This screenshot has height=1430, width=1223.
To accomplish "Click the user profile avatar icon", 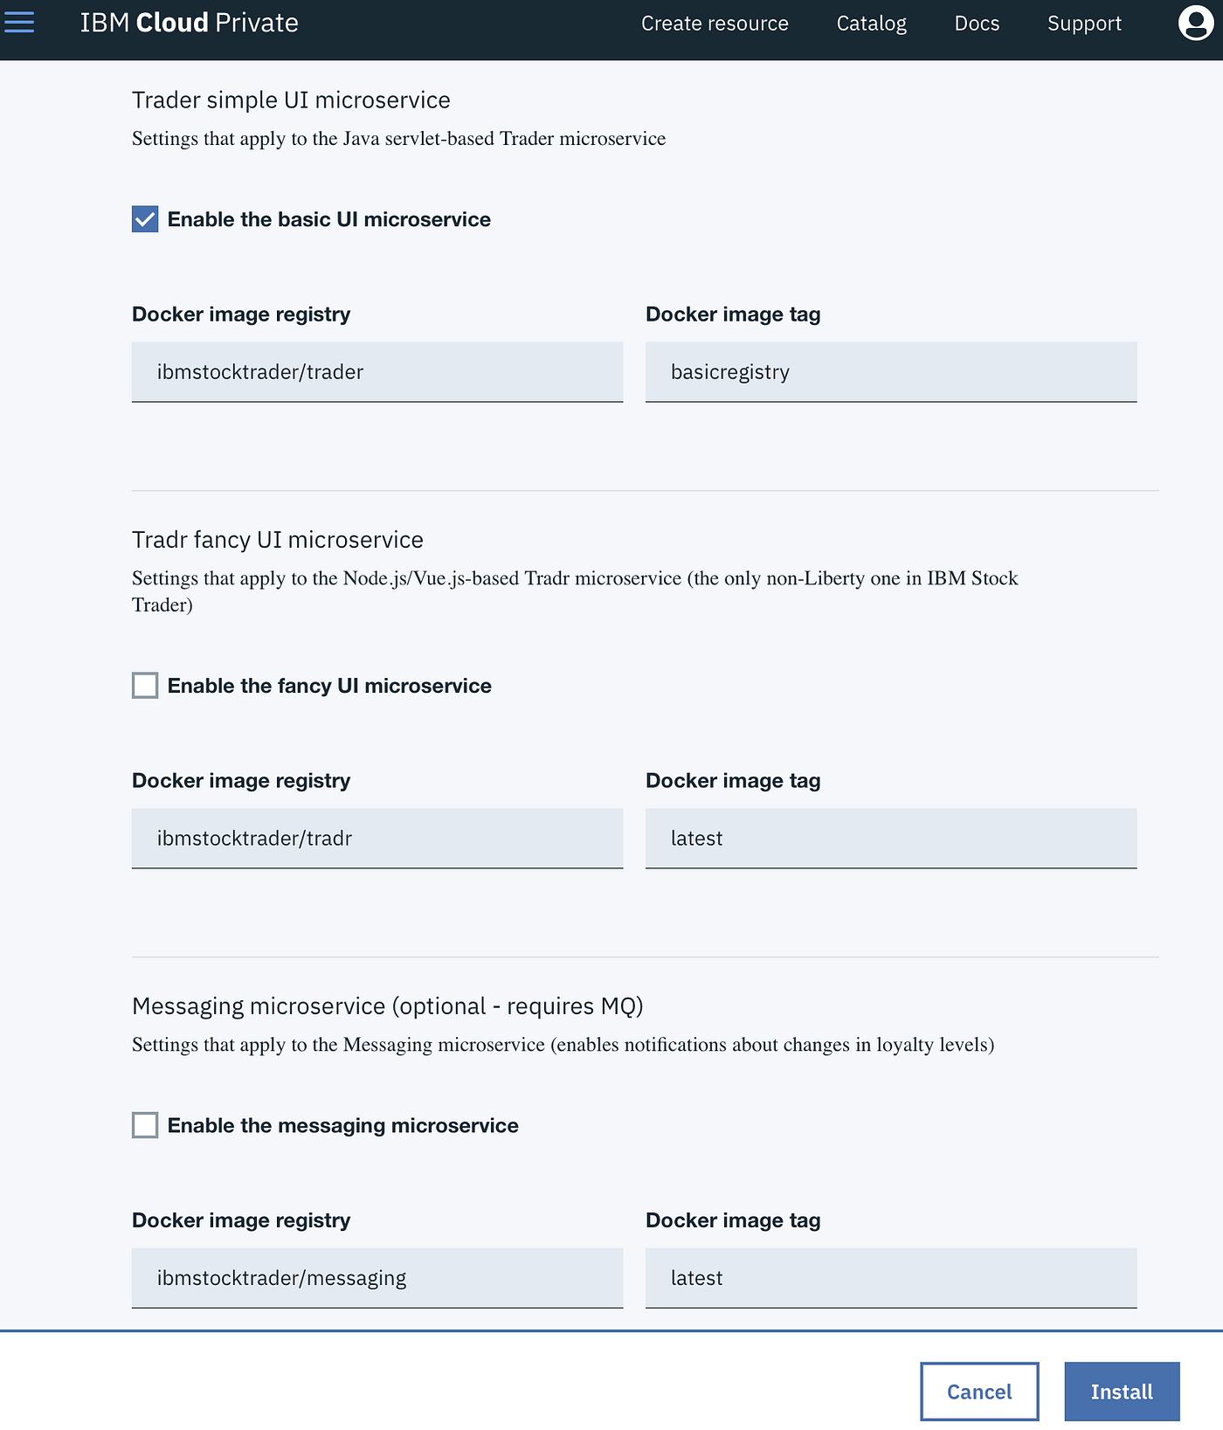I will 1195,23.
